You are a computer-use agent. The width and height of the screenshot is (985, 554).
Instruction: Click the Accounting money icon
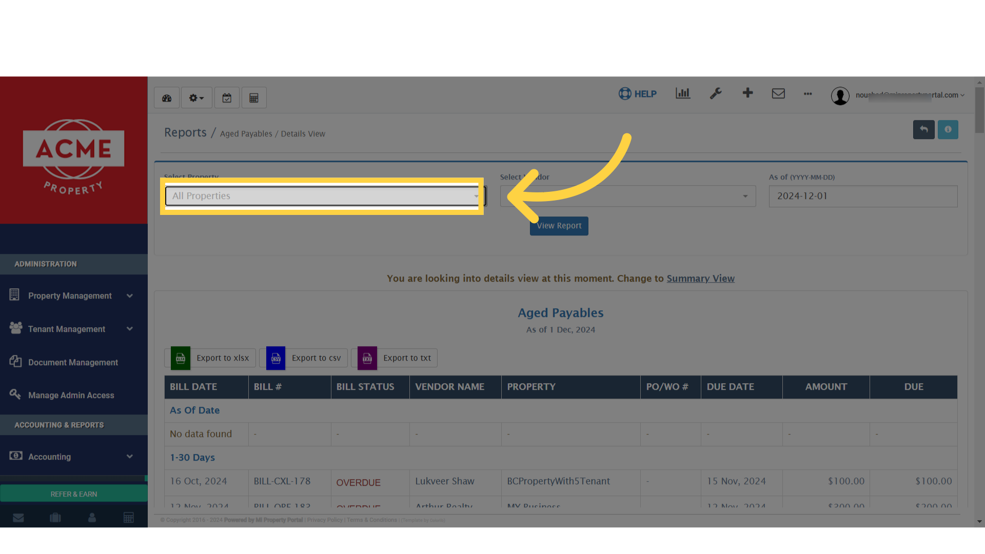coord(16,456)
